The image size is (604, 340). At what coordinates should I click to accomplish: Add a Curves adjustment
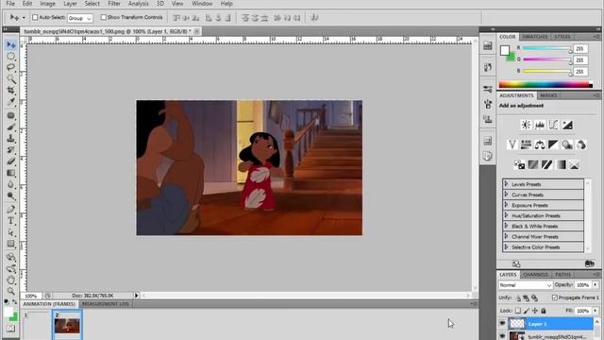tap(554, 125)
